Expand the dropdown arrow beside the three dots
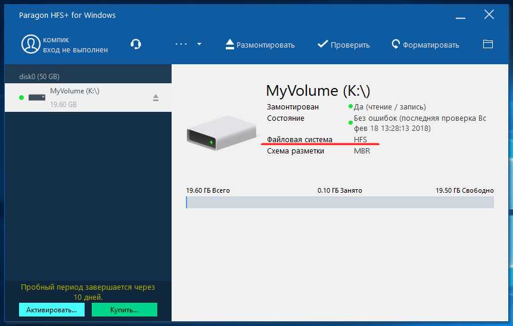Viewport: 513px width, 326px height. coord(199,45)
